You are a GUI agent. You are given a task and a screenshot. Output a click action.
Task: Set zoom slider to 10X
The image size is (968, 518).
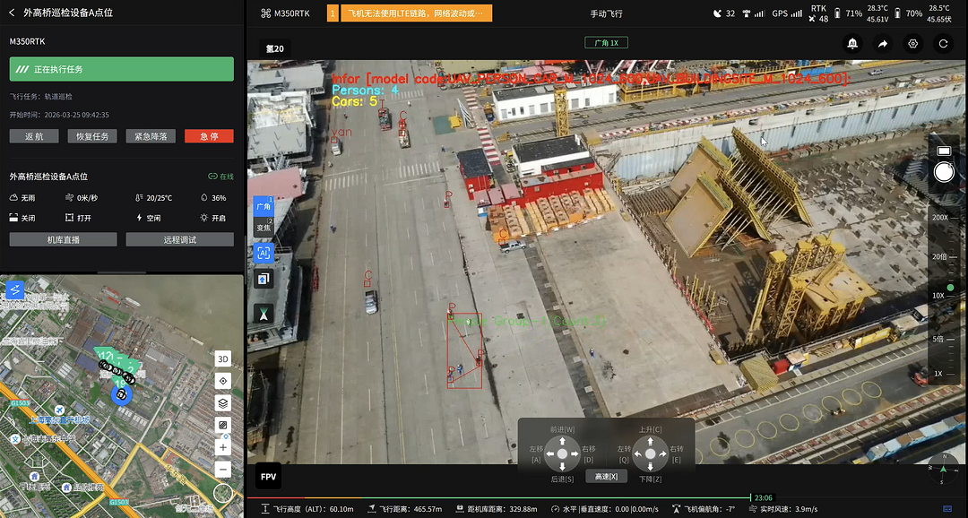[x=938, y=295]
